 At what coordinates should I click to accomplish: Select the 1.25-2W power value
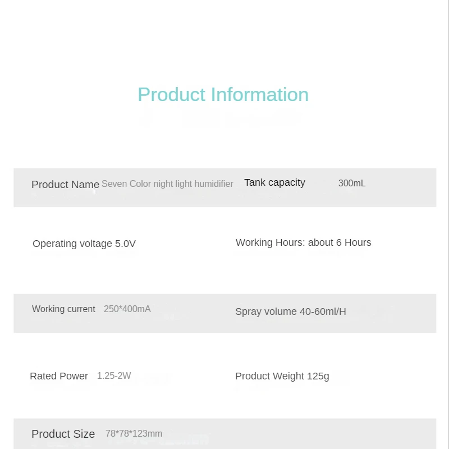(114, 375)
